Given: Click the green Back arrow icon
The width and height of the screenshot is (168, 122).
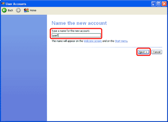Looking at the screenshot, I should (x=4, y=10).
